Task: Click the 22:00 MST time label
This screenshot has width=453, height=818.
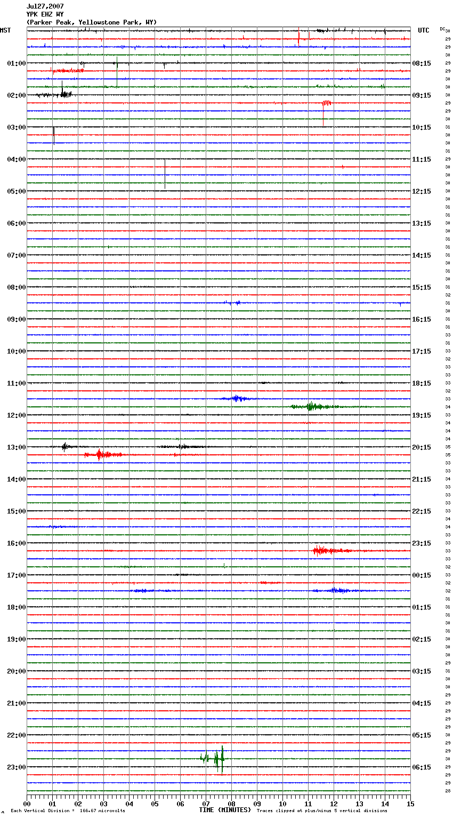Action: [x=17, y=735]
